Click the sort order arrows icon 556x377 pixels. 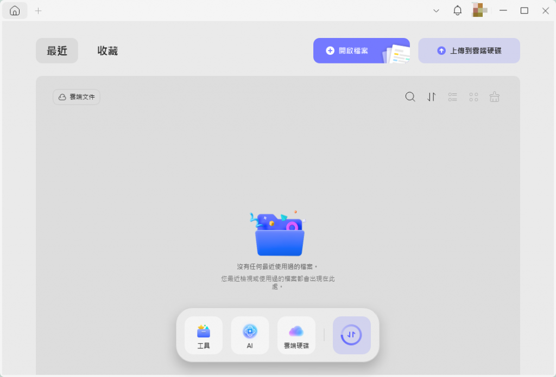click(431, 97)
